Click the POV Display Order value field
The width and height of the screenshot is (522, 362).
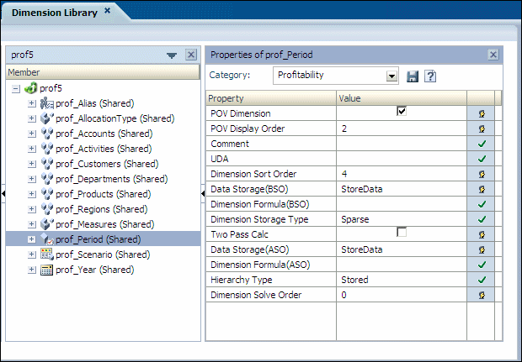(x=402, y=129)
